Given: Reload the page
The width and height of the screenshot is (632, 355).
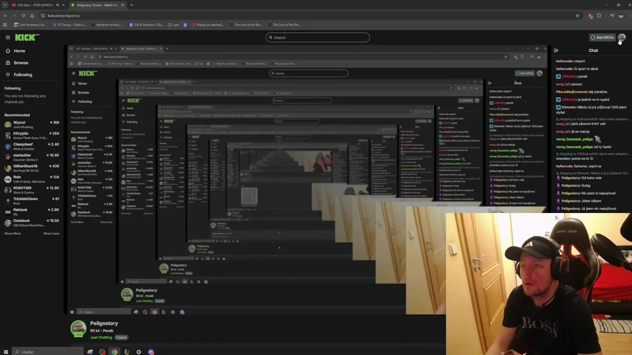Looking at the screenshot, I should coord(23,15).
